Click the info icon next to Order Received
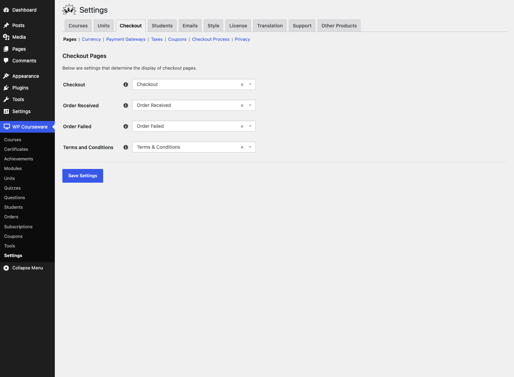Image resolution: width=514 pixels, height=377 pixels. [x=126, y=106]
